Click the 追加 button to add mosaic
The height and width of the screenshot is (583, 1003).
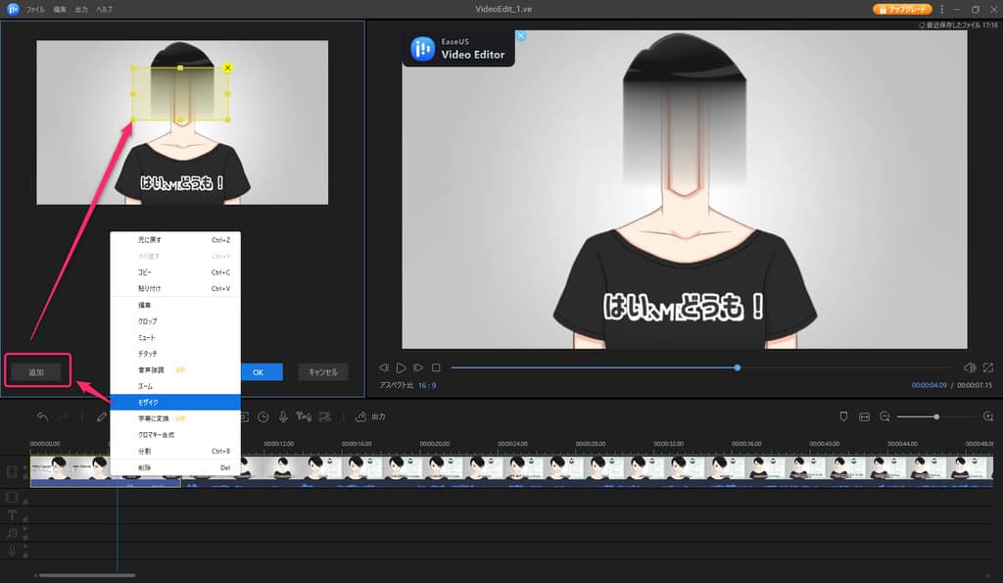coord(36,372)
